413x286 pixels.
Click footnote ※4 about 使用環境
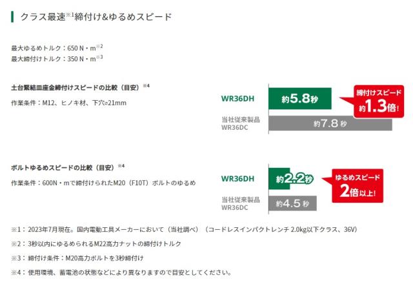coord(121,272)
